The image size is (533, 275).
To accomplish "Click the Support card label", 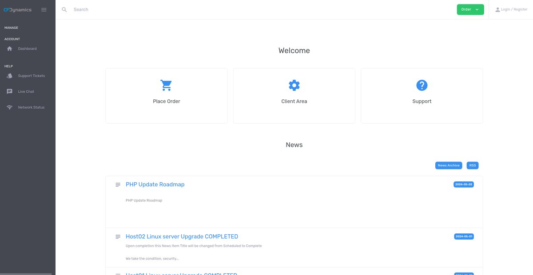I will 422,102.
